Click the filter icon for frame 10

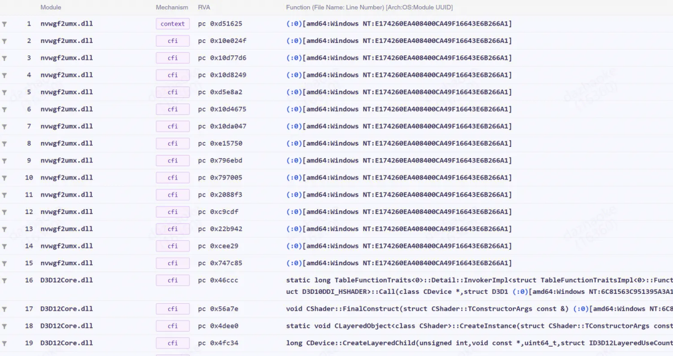(4, 178)
